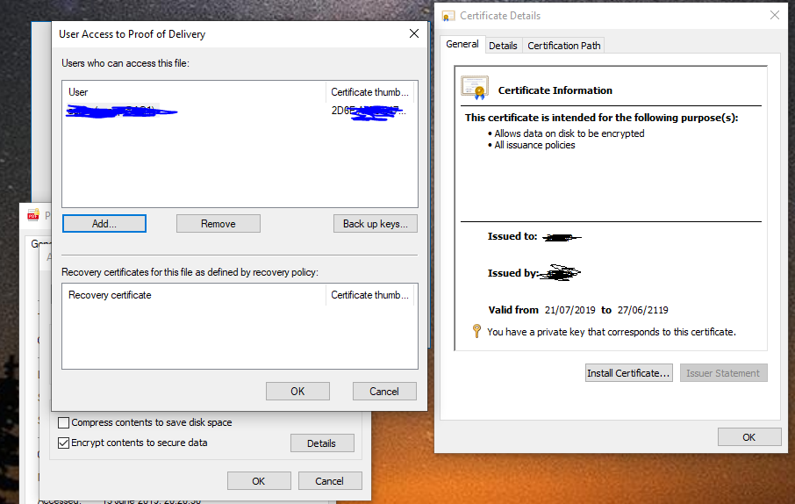Confirm User Access dialog with OK
The height and width of the screenshot is (504, 795).
(x=297, y=392)
